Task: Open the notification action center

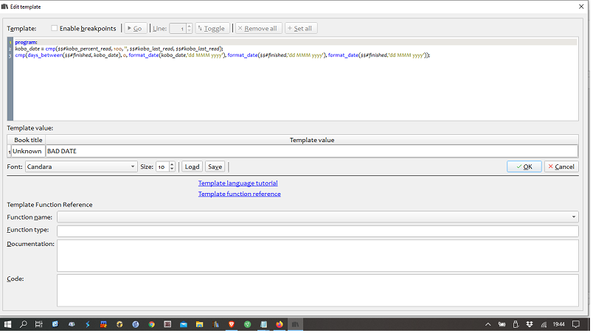Action: pyautogui.click(x=576, y=324)
